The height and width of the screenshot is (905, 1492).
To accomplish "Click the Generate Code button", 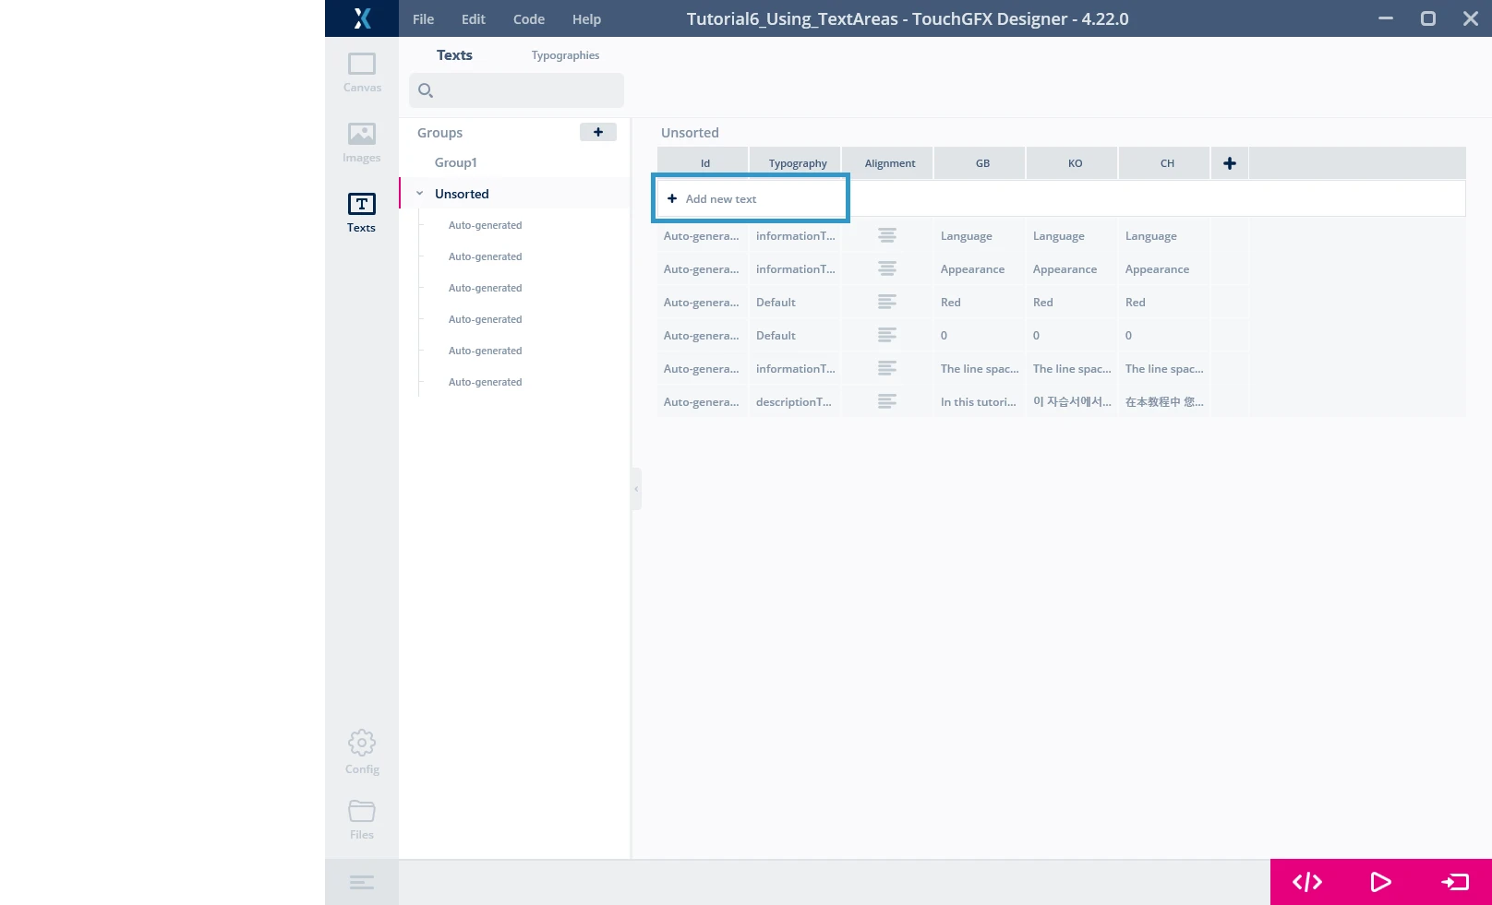I will click(1306, 882).
